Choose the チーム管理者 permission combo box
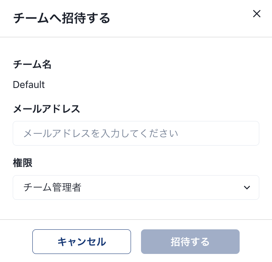The height and width of the screenshot is (262, 272). click(x=136, y=187)
